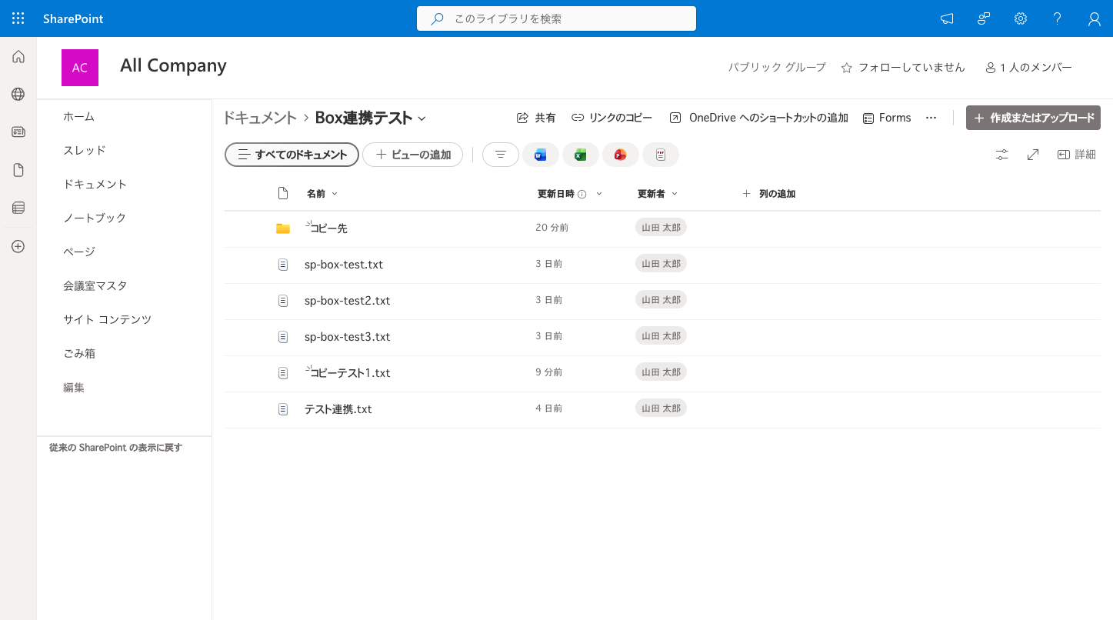Viewport: 1113px width, 620px height.
Task: Click 山田 太郎 in テスト連携.txt row
Action: 661,408
